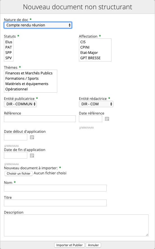The image size is (155, 249).
Task: Focus the Titre text field
Action: 55,203
